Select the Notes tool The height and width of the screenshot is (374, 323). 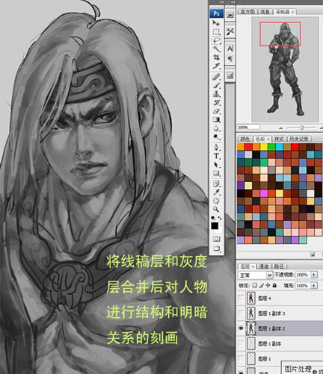pyautogui.click(x=216, y=184)
